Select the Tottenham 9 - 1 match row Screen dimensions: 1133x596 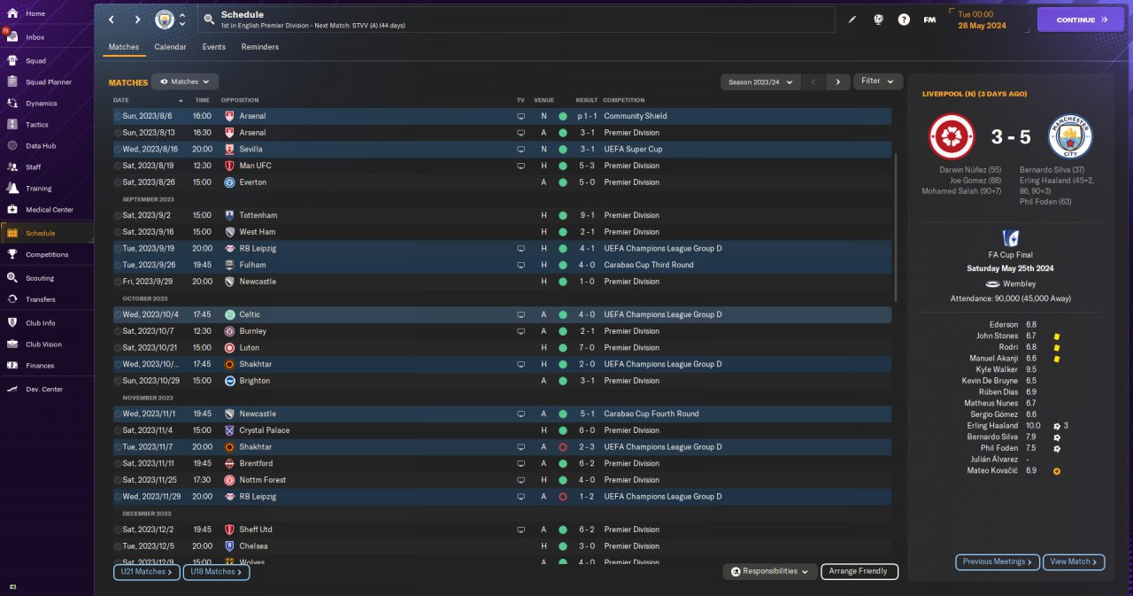point(502,215)
